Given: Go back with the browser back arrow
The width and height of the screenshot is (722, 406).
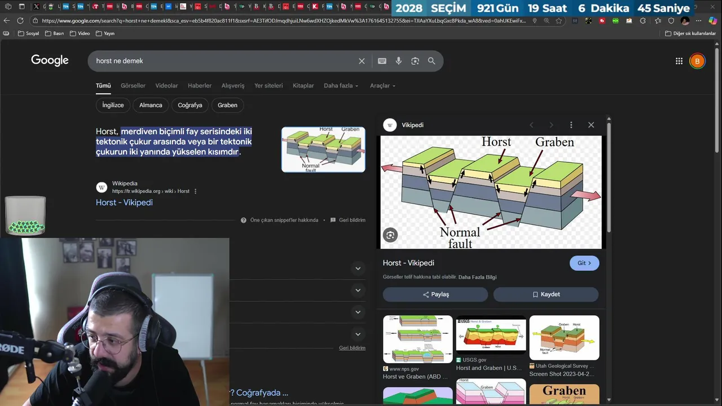Looking at the screenshot, I should [7, 20].
